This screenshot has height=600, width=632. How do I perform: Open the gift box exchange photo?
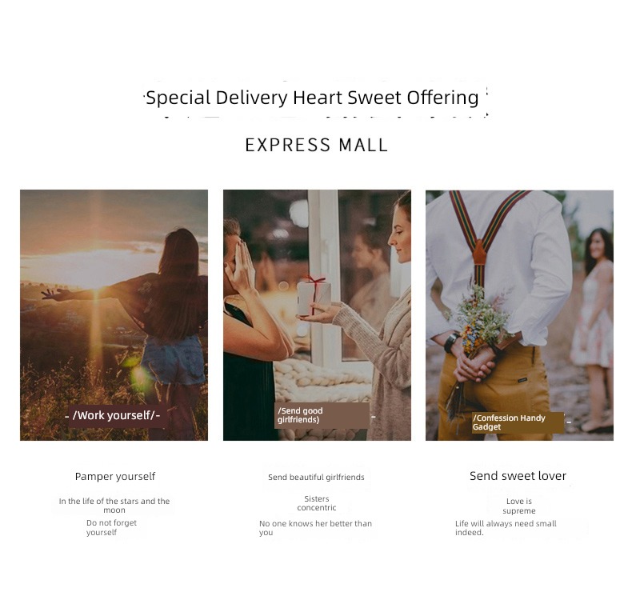pyautogui.click(x=318, y=314)
